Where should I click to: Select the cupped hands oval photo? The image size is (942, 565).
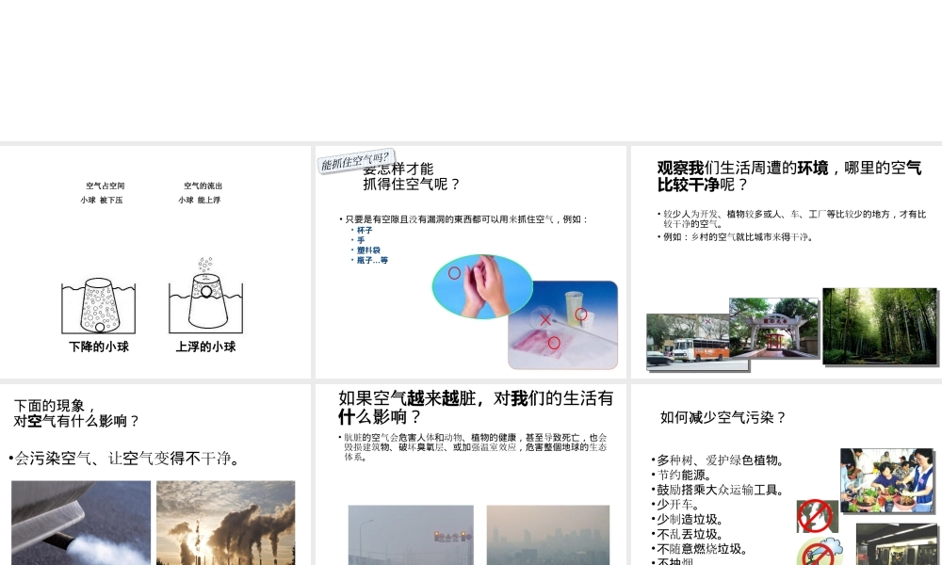point(482,286)
